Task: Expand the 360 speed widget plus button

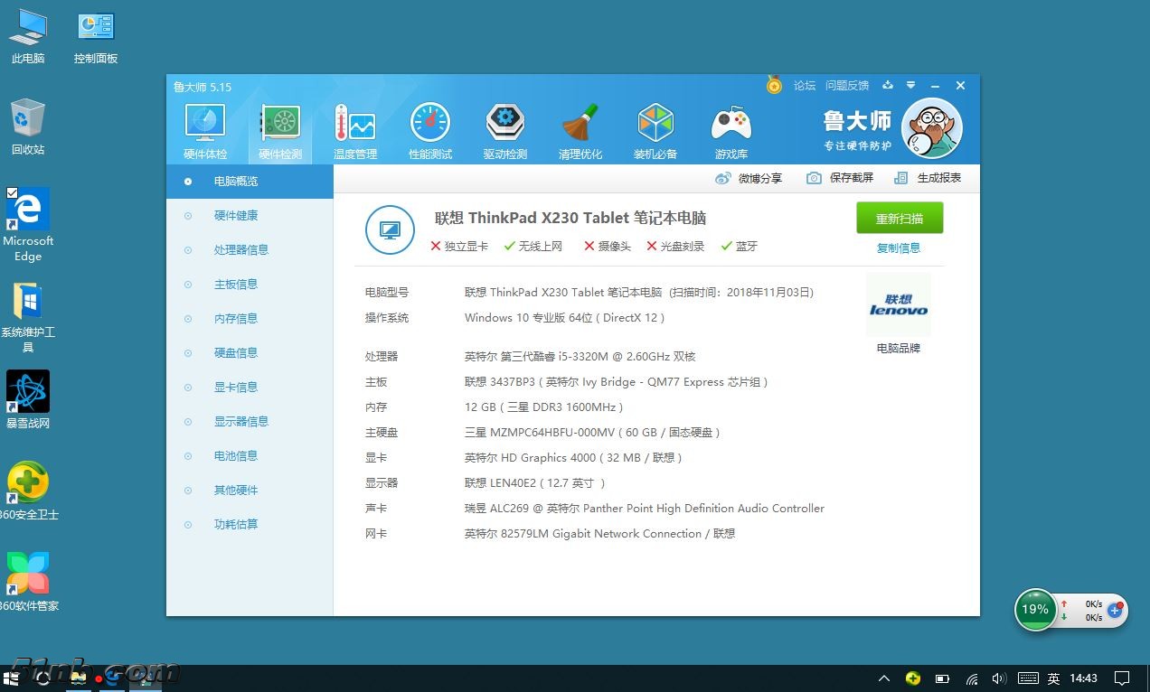Action: tap(1115, 610)
